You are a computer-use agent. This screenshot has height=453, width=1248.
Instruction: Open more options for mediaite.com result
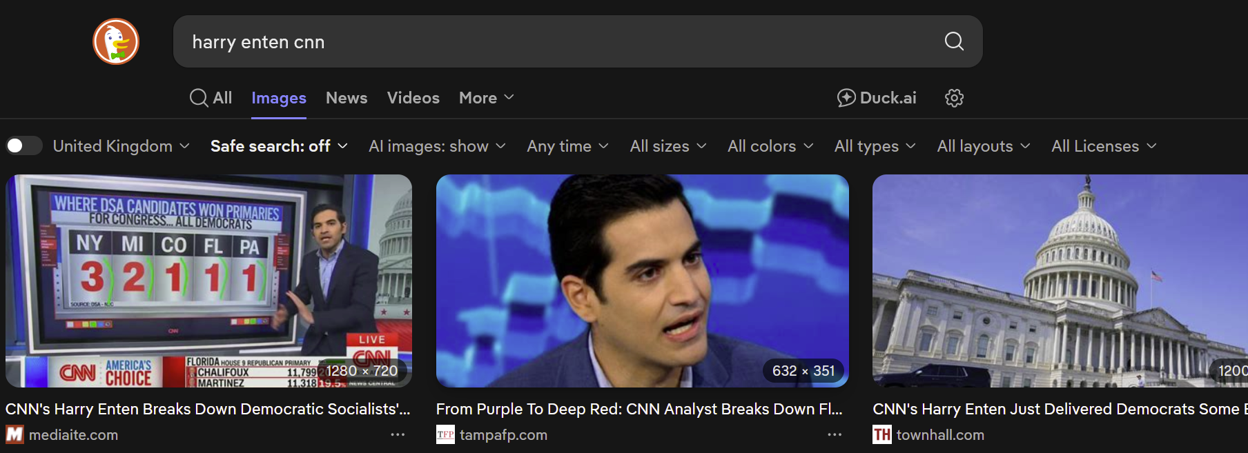tap(398, 434)
